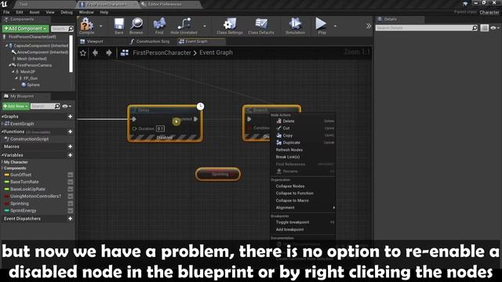Compile the blueprint

tap(86, 26)
